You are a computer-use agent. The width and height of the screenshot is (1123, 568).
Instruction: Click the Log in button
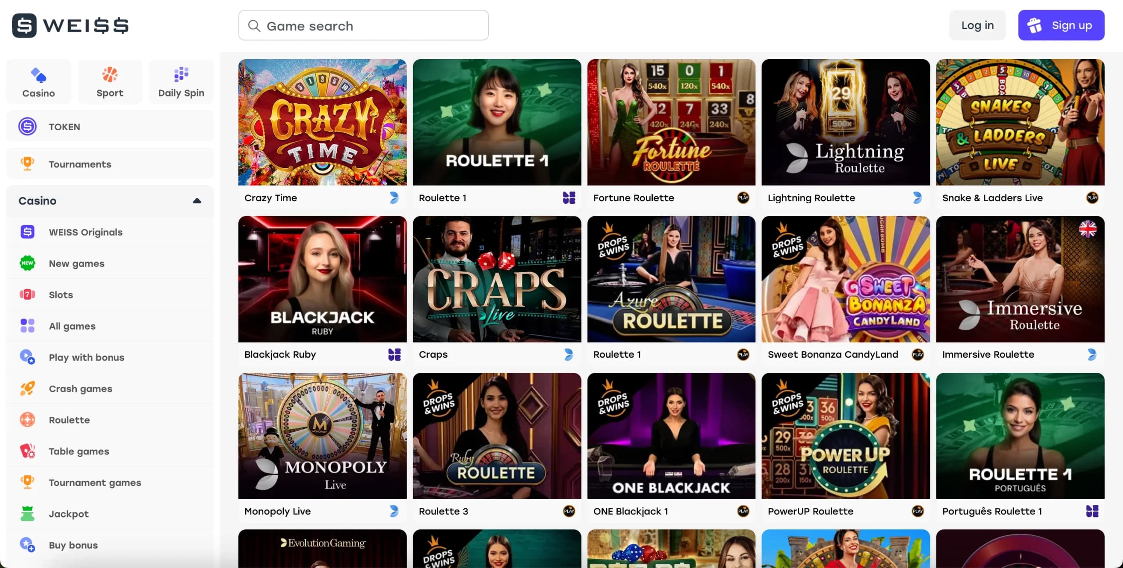pos(977,25)
